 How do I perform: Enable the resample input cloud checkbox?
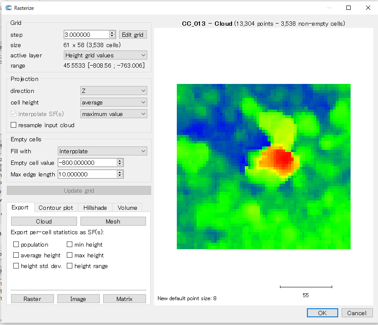14,125
